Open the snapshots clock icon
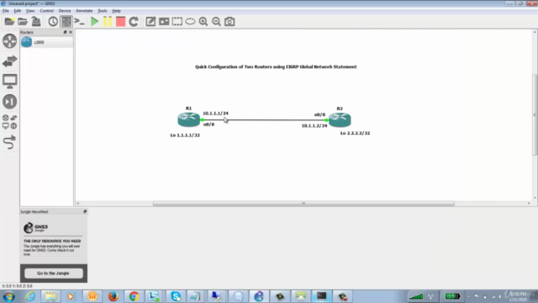Viewport: 538px width, 303px height. (53, 22)
